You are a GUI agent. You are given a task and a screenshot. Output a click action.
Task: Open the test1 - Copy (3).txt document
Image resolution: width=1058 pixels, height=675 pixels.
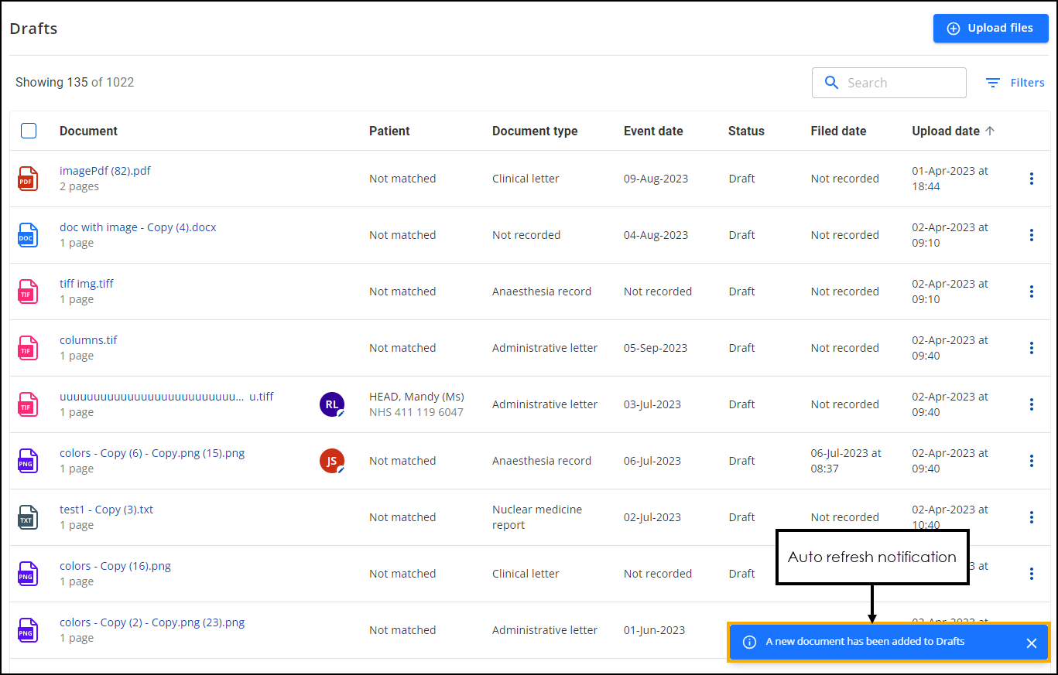(x=106, y=510)
